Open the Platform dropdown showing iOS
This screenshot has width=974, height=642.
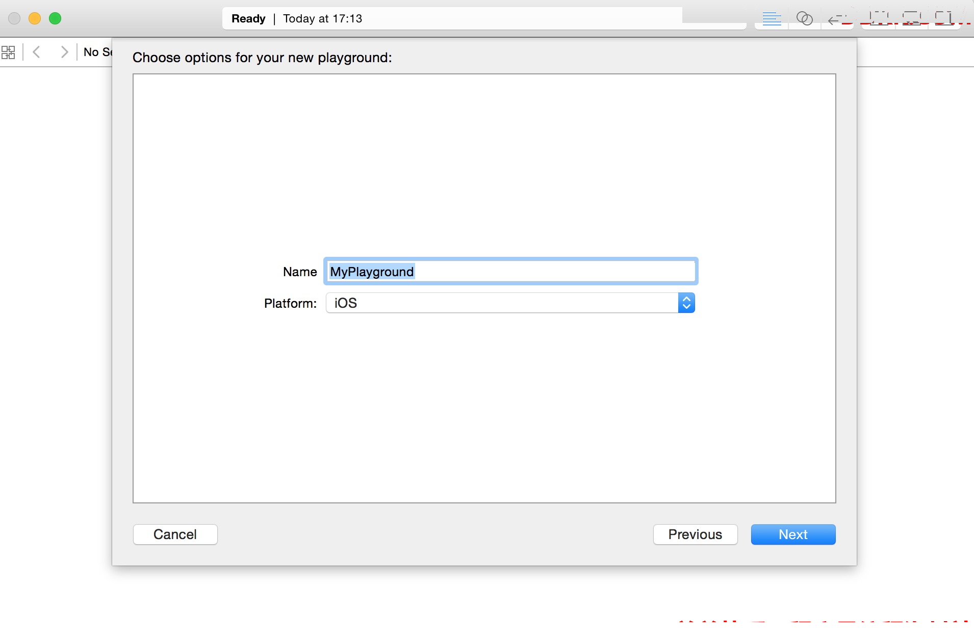coord(510,303)
